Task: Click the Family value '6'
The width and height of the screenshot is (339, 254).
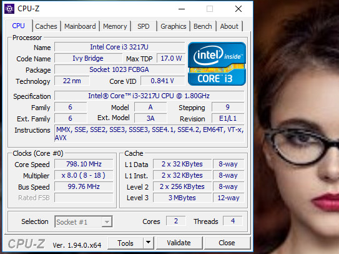Action: point(71,107)
